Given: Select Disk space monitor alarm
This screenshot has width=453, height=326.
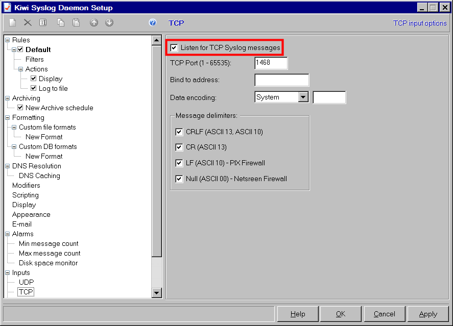Looking at the screenshot, I should tap(48, 263).
